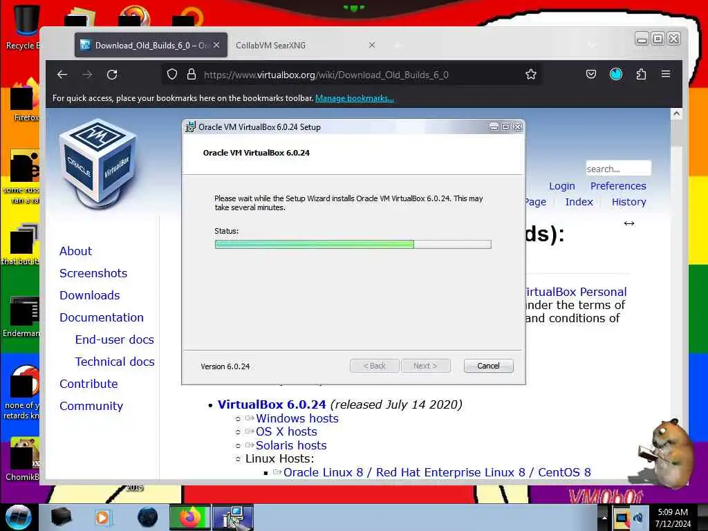
Task: Open End-user docs sidebar link
Action: click(x=115, y=339)
